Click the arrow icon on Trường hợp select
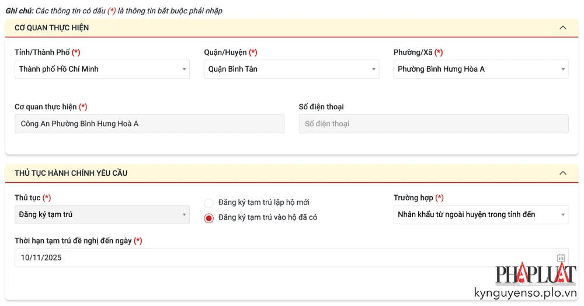The image size is (584, 306). click(x=563, y=215)
